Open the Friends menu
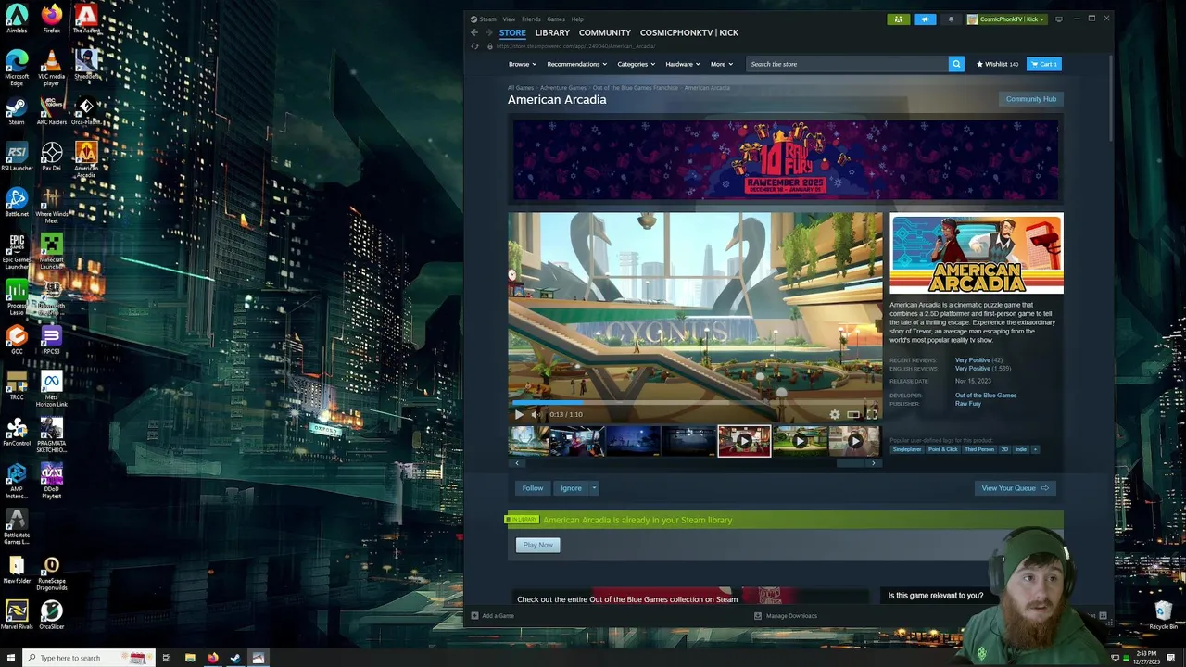Image resolution: width=1186 pixels, height=667 pixels. click(x=531, y=19)
